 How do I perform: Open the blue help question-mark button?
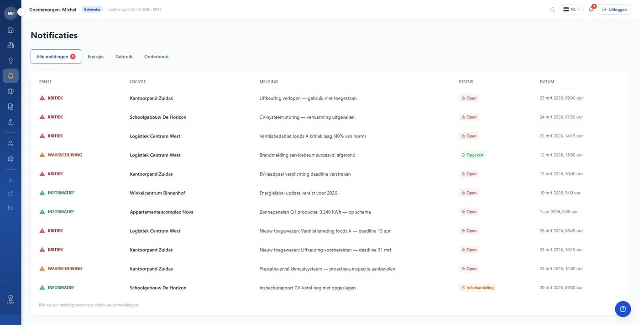(623, 309)
